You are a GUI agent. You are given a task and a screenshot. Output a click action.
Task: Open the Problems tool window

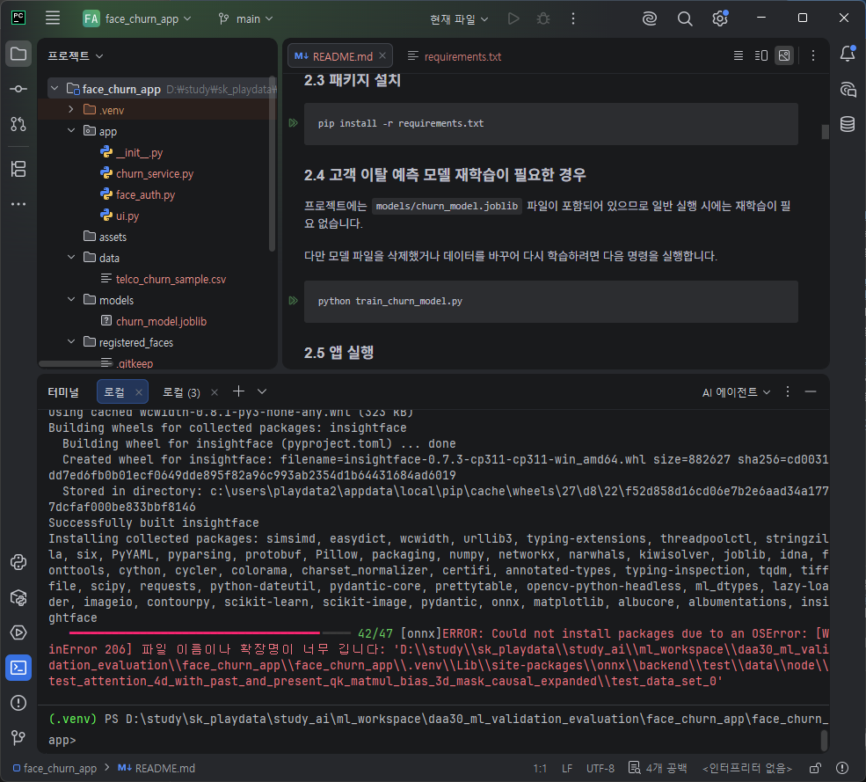click(x=18, y=703)
